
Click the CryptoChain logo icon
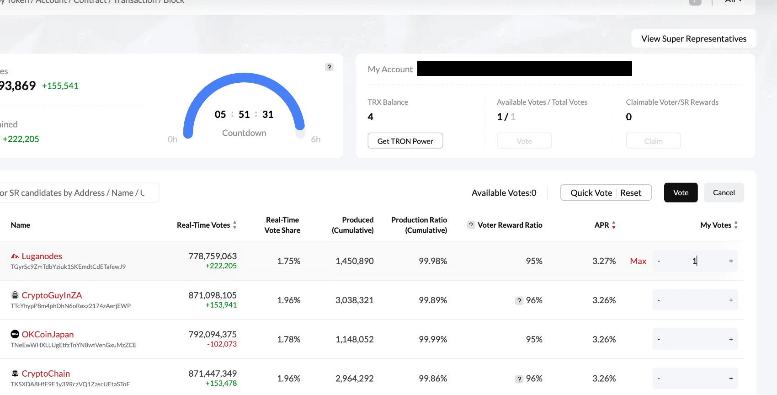point(15,374)
